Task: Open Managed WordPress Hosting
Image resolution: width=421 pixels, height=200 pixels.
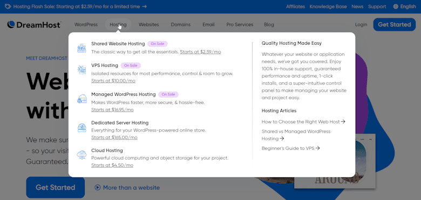Action: click(x=123, y=94)
